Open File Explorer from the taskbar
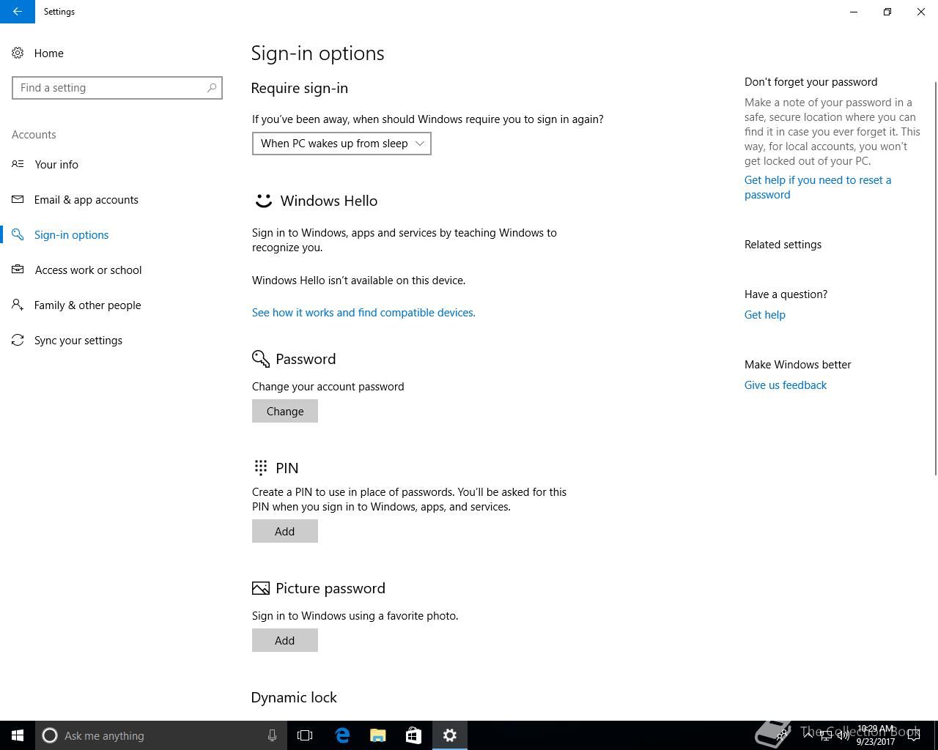Screen dimensions: 938x750 point(378,735)
